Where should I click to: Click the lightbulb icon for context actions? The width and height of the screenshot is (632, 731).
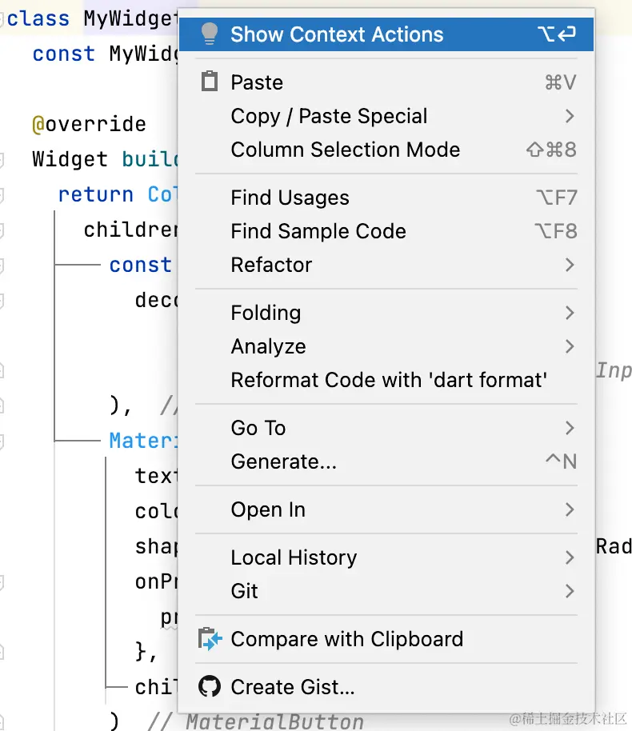(x=210, y=34)
